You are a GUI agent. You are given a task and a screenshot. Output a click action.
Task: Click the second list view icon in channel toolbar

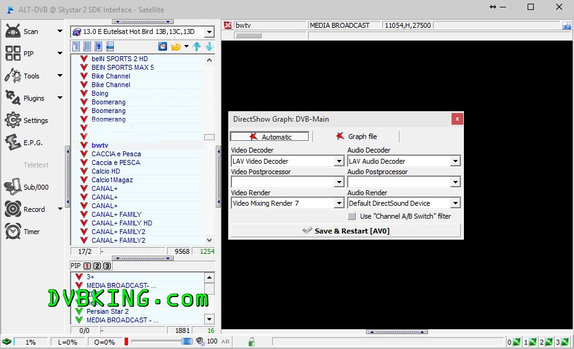87,46
